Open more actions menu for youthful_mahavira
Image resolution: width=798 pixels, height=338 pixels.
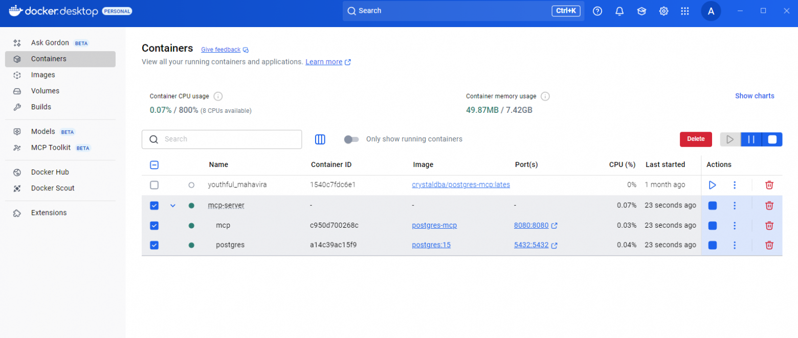pos(735,185)
